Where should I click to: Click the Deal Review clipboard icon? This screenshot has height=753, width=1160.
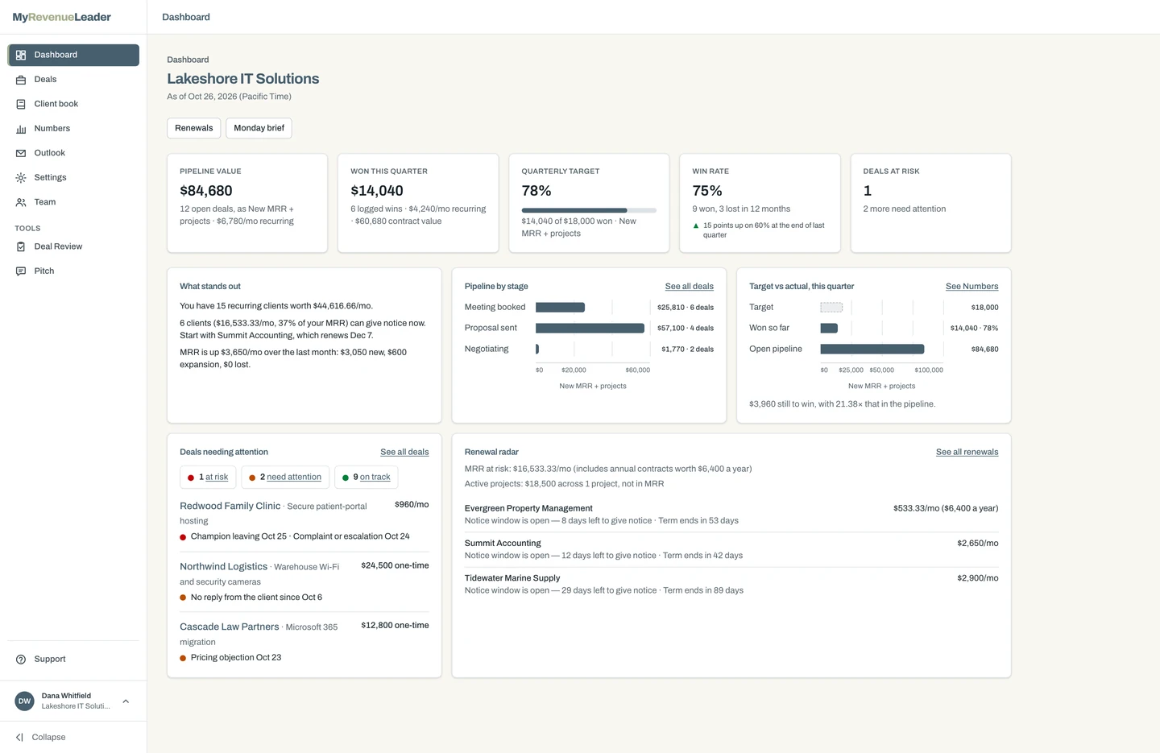(x=21, y=246)
